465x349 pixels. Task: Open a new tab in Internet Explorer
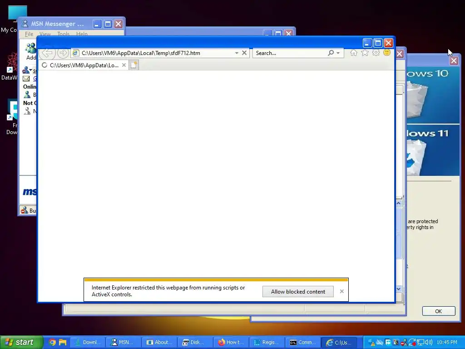[134, 65]
